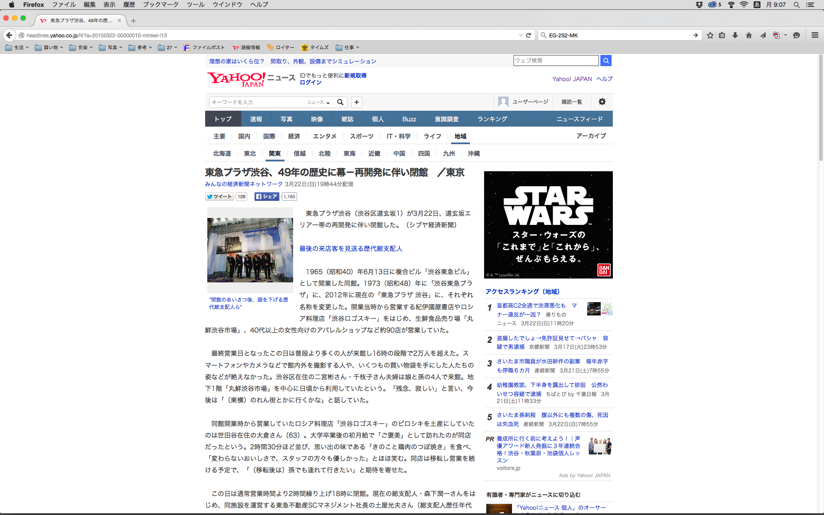Click the ツイート share button
This screenshot has height=515, width=824.
coord(219,197)
